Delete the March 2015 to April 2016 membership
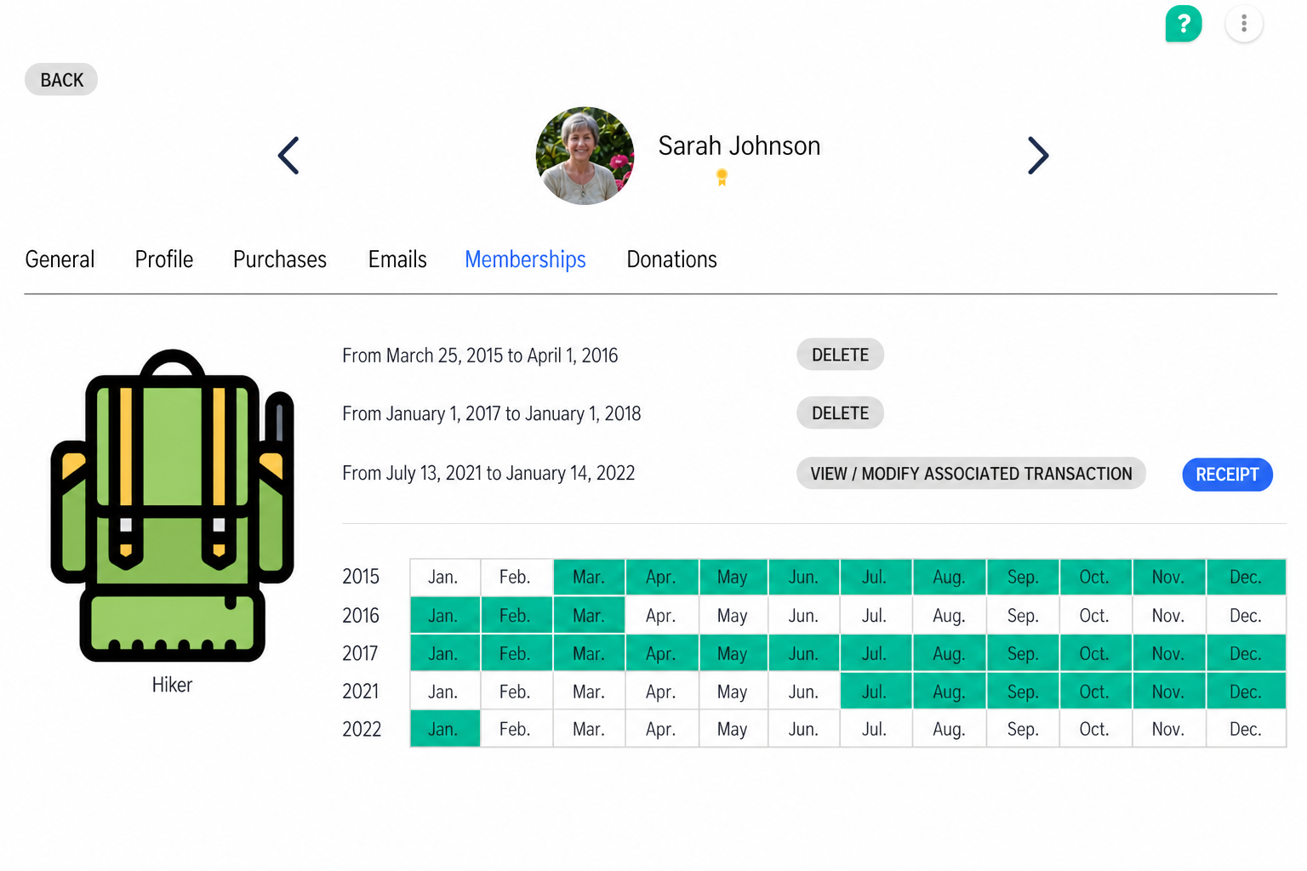Image resolution: width=1307 pixels, height=871 pixels. click(x=840, y=355)
